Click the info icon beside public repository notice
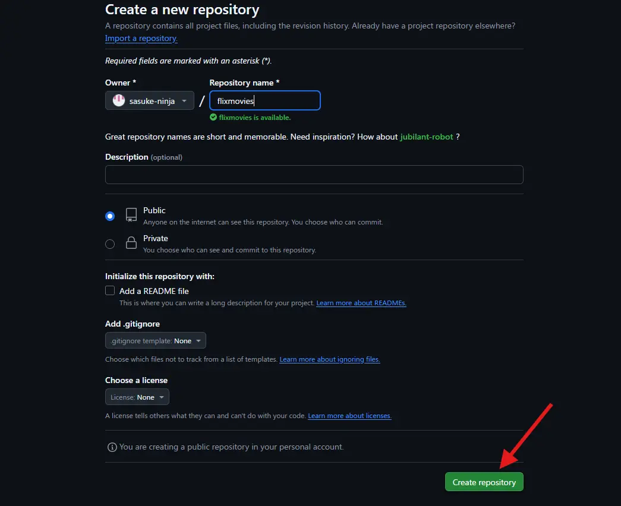621x506 pixels. (x=112, y=447)
